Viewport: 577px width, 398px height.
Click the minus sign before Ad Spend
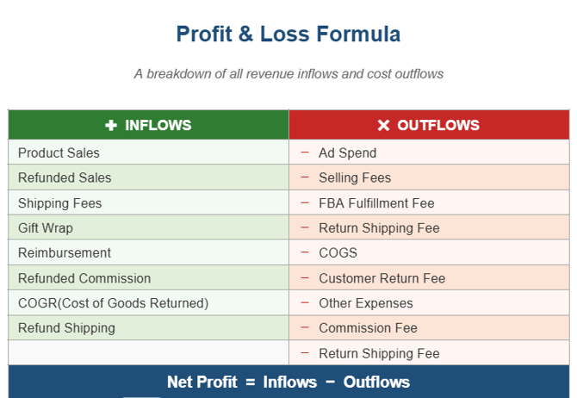(x=305, y=152)
